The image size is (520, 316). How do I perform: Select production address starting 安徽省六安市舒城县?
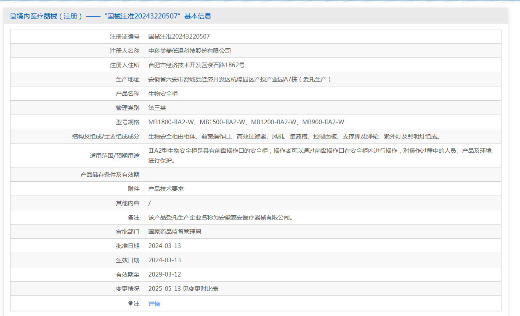[x=240, y=79]
